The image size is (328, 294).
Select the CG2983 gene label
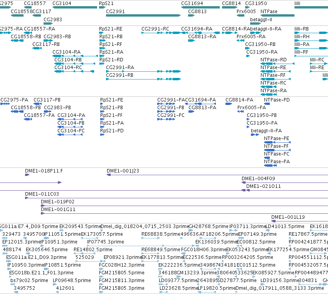click(x=53, y=19)
